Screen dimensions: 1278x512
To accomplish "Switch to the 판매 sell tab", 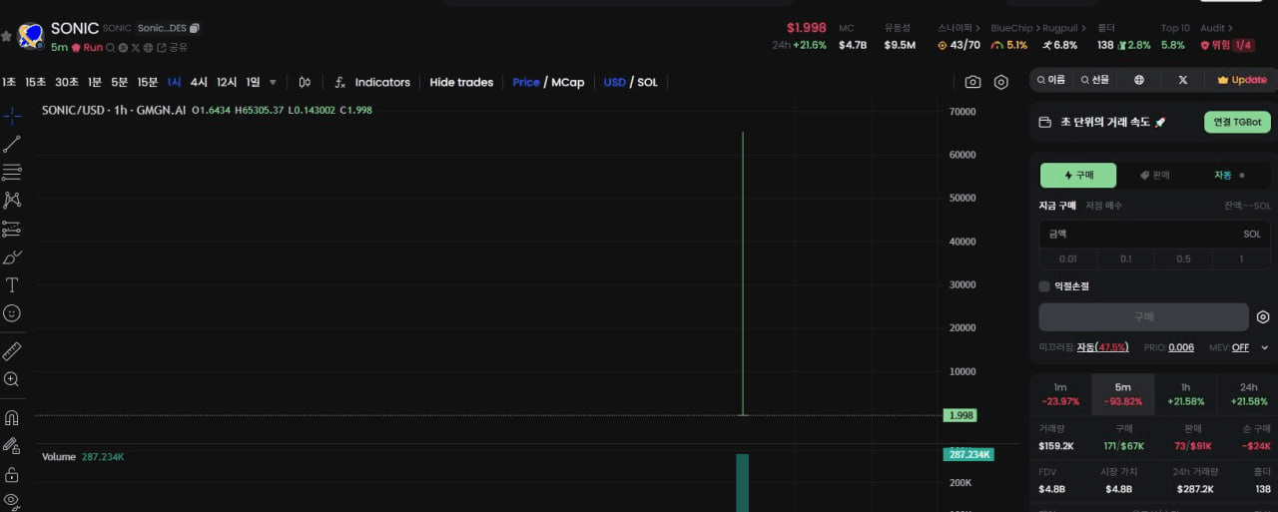I will pos(1155,175).
